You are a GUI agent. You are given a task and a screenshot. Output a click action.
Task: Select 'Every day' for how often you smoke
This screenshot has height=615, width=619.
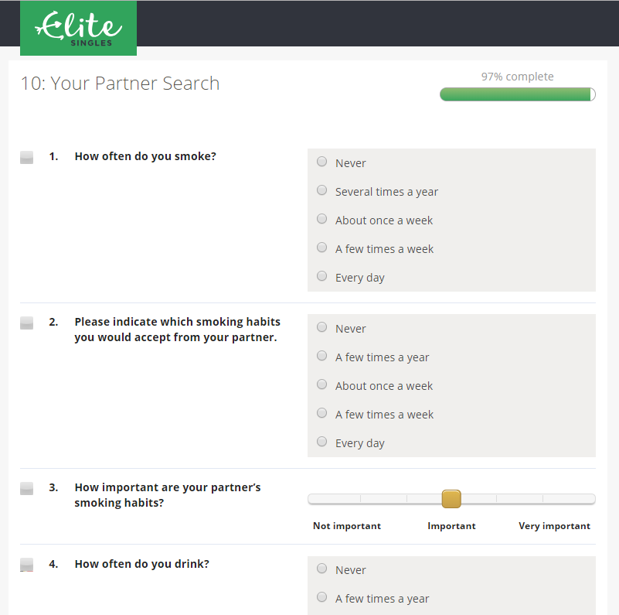point(322,276)
